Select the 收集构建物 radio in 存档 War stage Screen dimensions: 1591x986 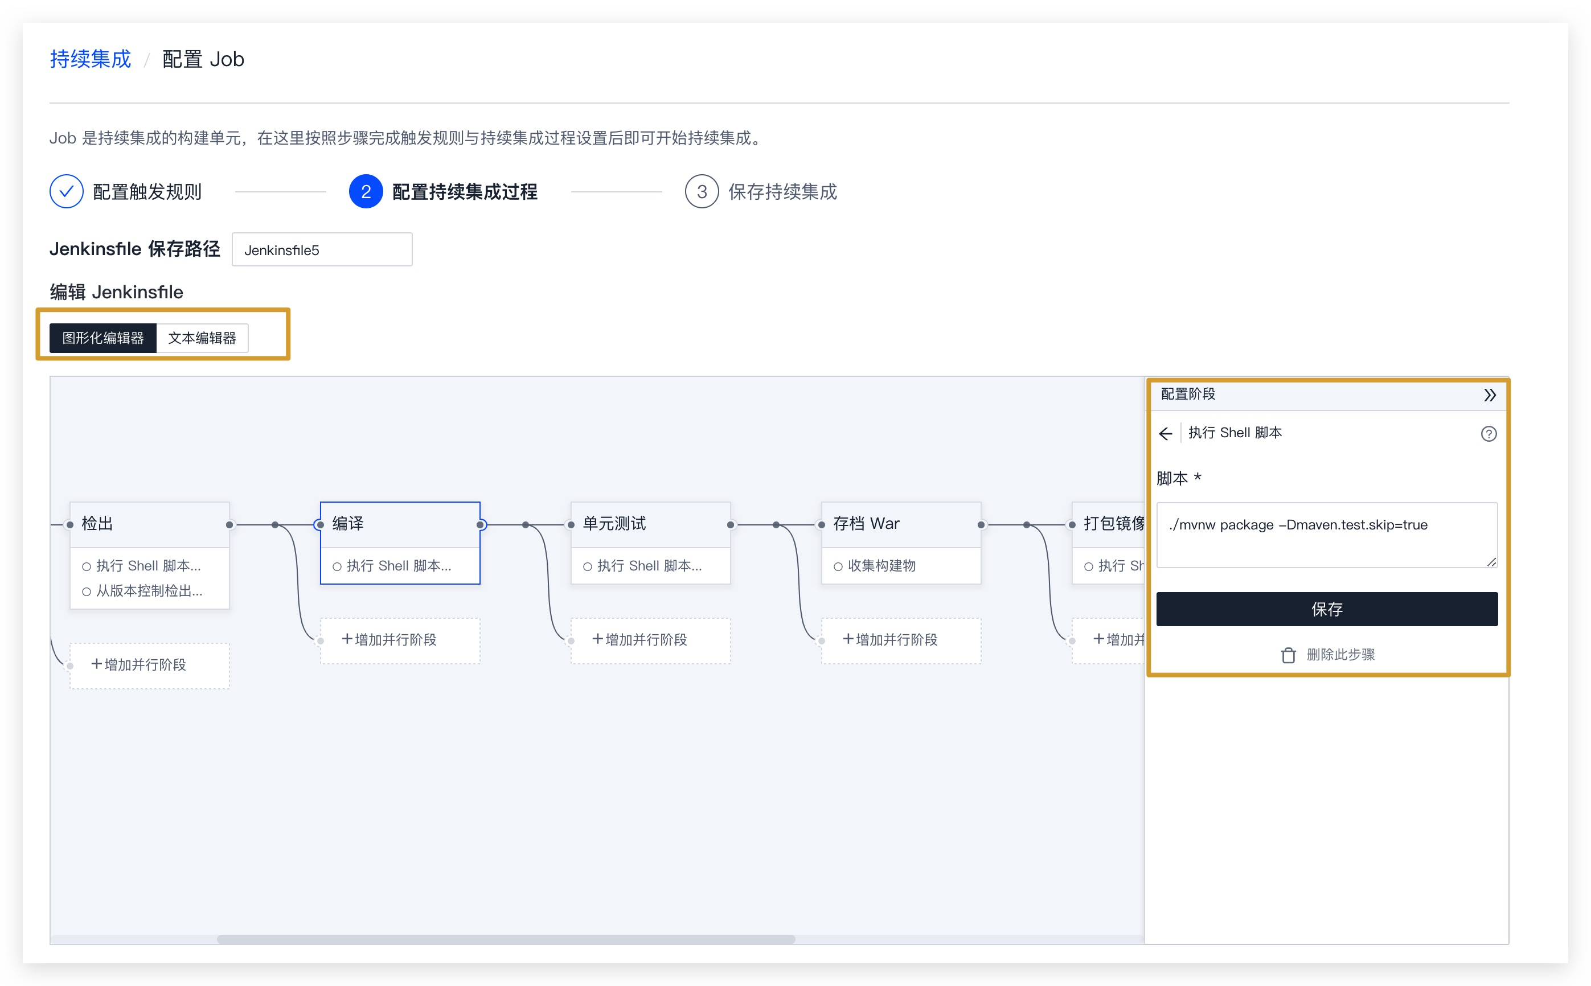pos(838,566)
